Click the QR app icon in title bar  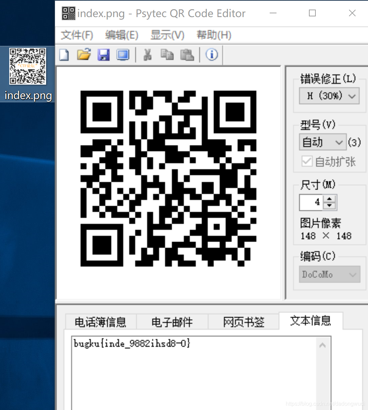pos(68,13)
